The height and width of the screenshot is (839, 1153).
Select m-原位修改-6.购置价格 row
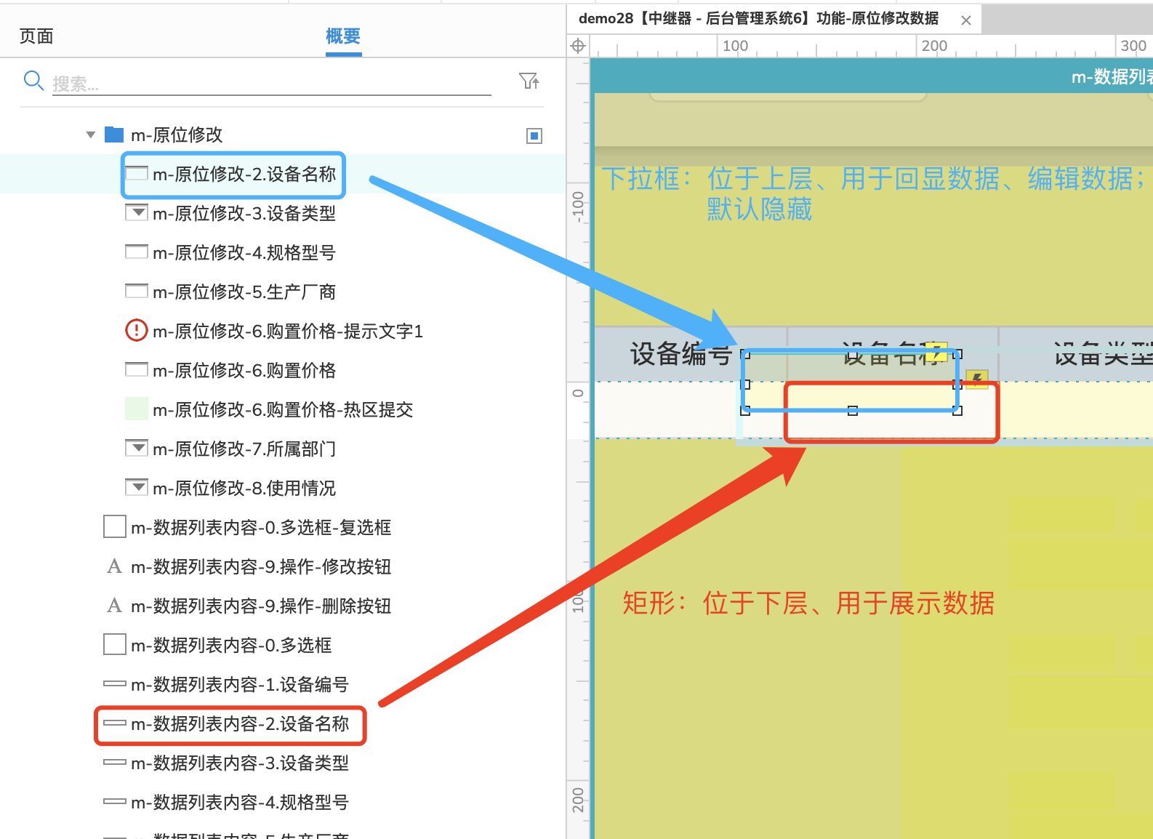pos(284,371)
